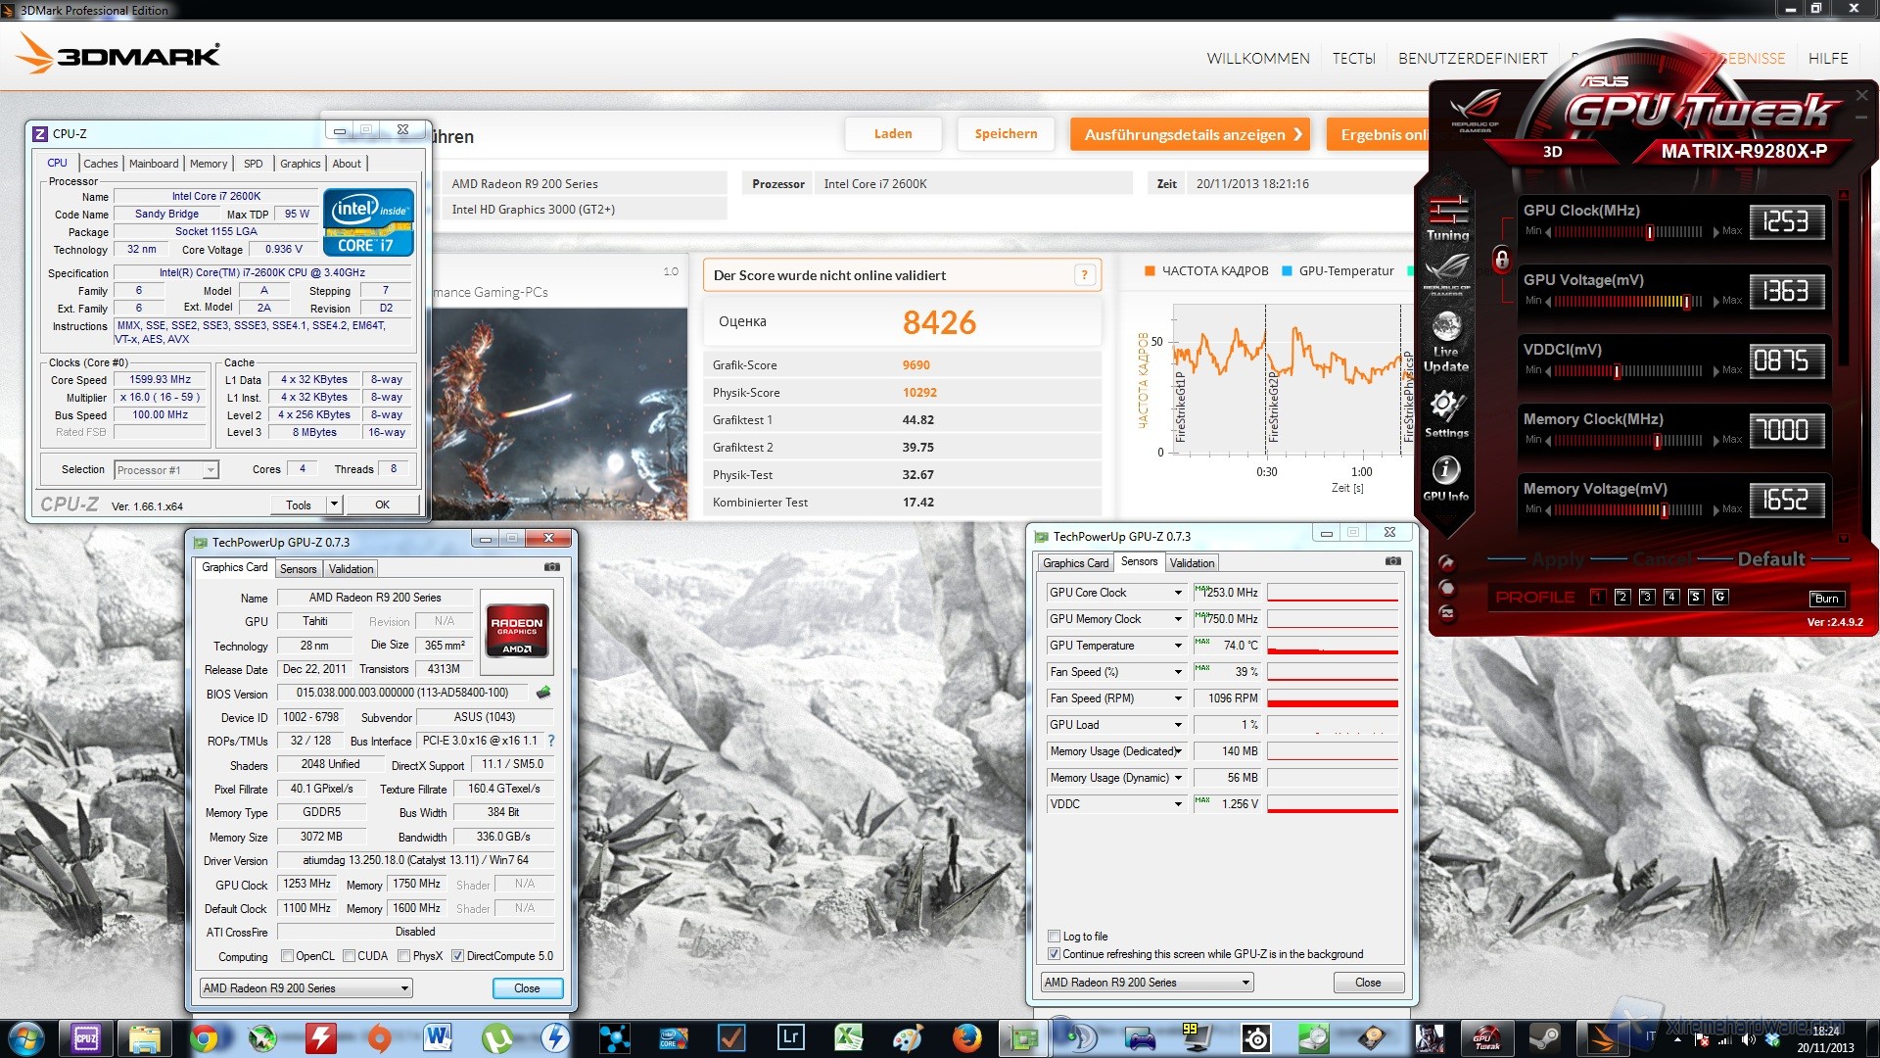Click the GPU-Z screenshot camera icon
1880x1058 pixels.
coord(552,567)
